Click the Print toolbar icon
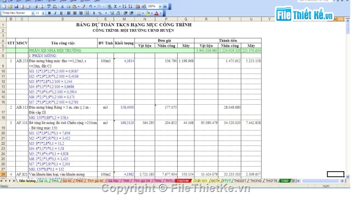351x198 pixels. 35,7
